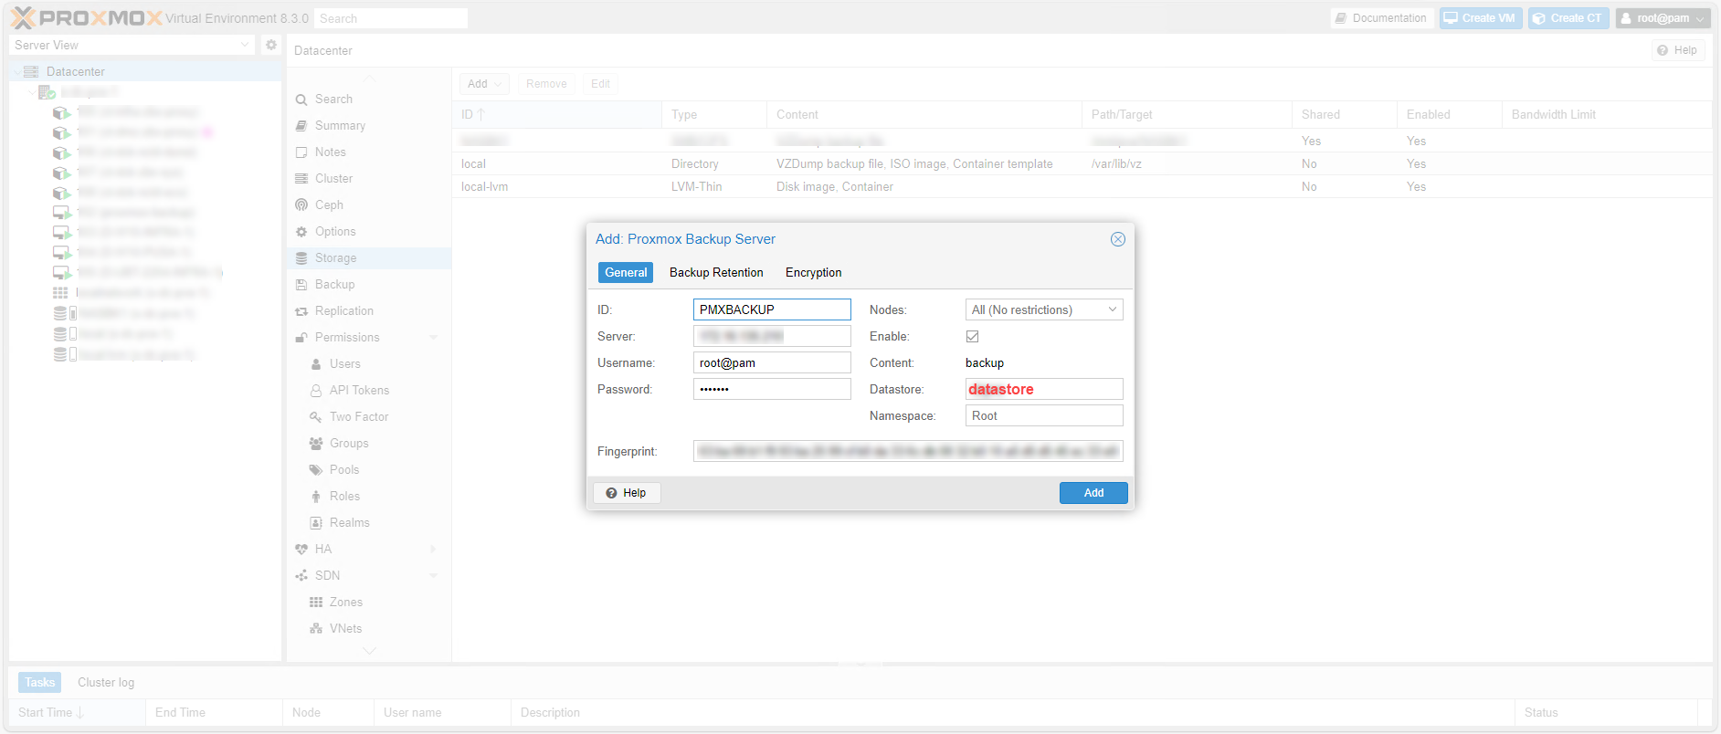Close the Add Proxmox Backup Server dialog
The image size is (1721, 734).
1117,239
